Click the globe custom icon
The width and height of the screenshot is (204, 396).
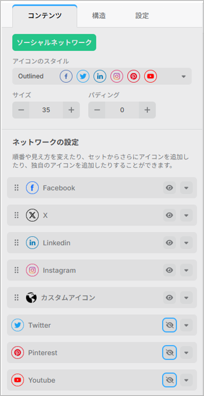[x=31, y=298]
